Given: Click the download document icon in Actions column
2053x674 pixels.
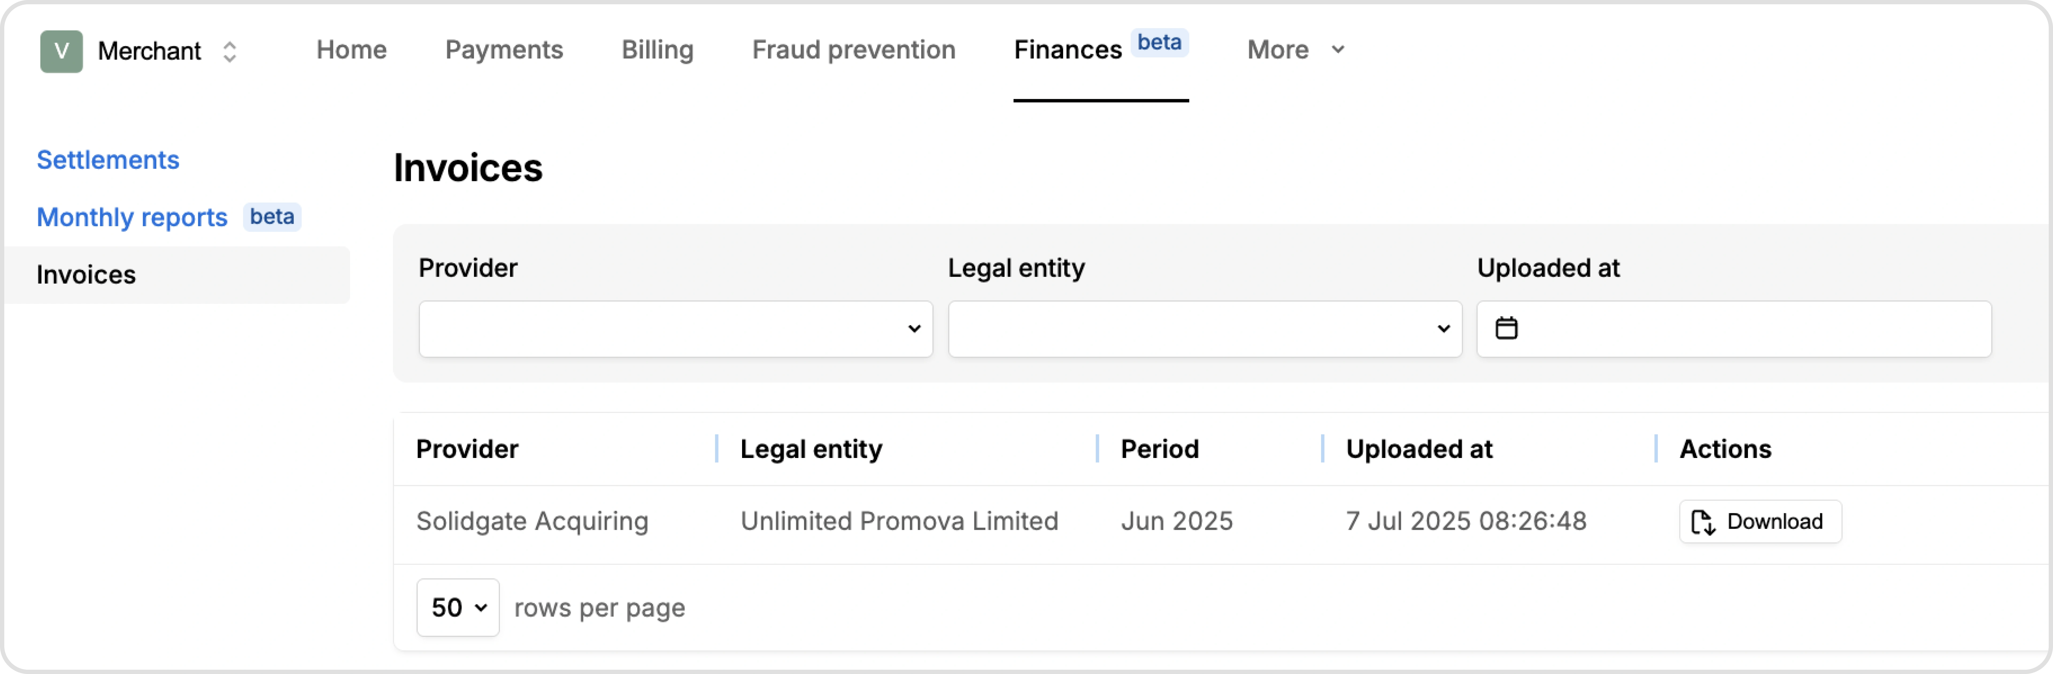Looking at the screenshot, I should 1704,522.
